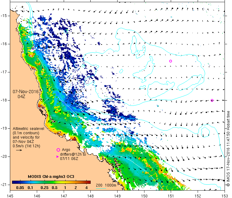Click the 148 longitude axis label

click(x=91, y=196)
